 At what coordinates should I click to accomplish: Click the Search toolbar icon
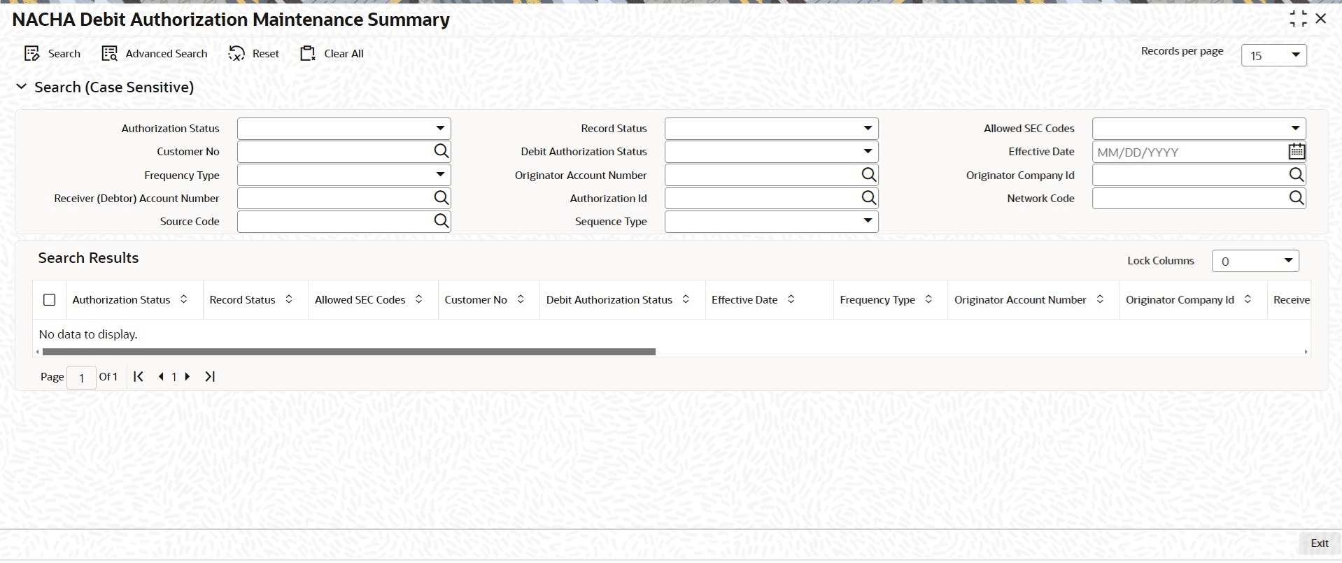(32, 54)
